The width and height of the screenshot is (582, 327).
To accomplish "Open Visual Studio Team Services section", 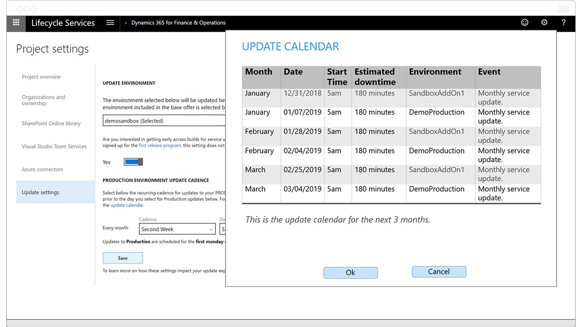I will pos(54,146).
